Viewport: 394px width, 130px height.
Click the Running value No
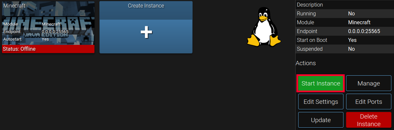(x=351, y=14)
